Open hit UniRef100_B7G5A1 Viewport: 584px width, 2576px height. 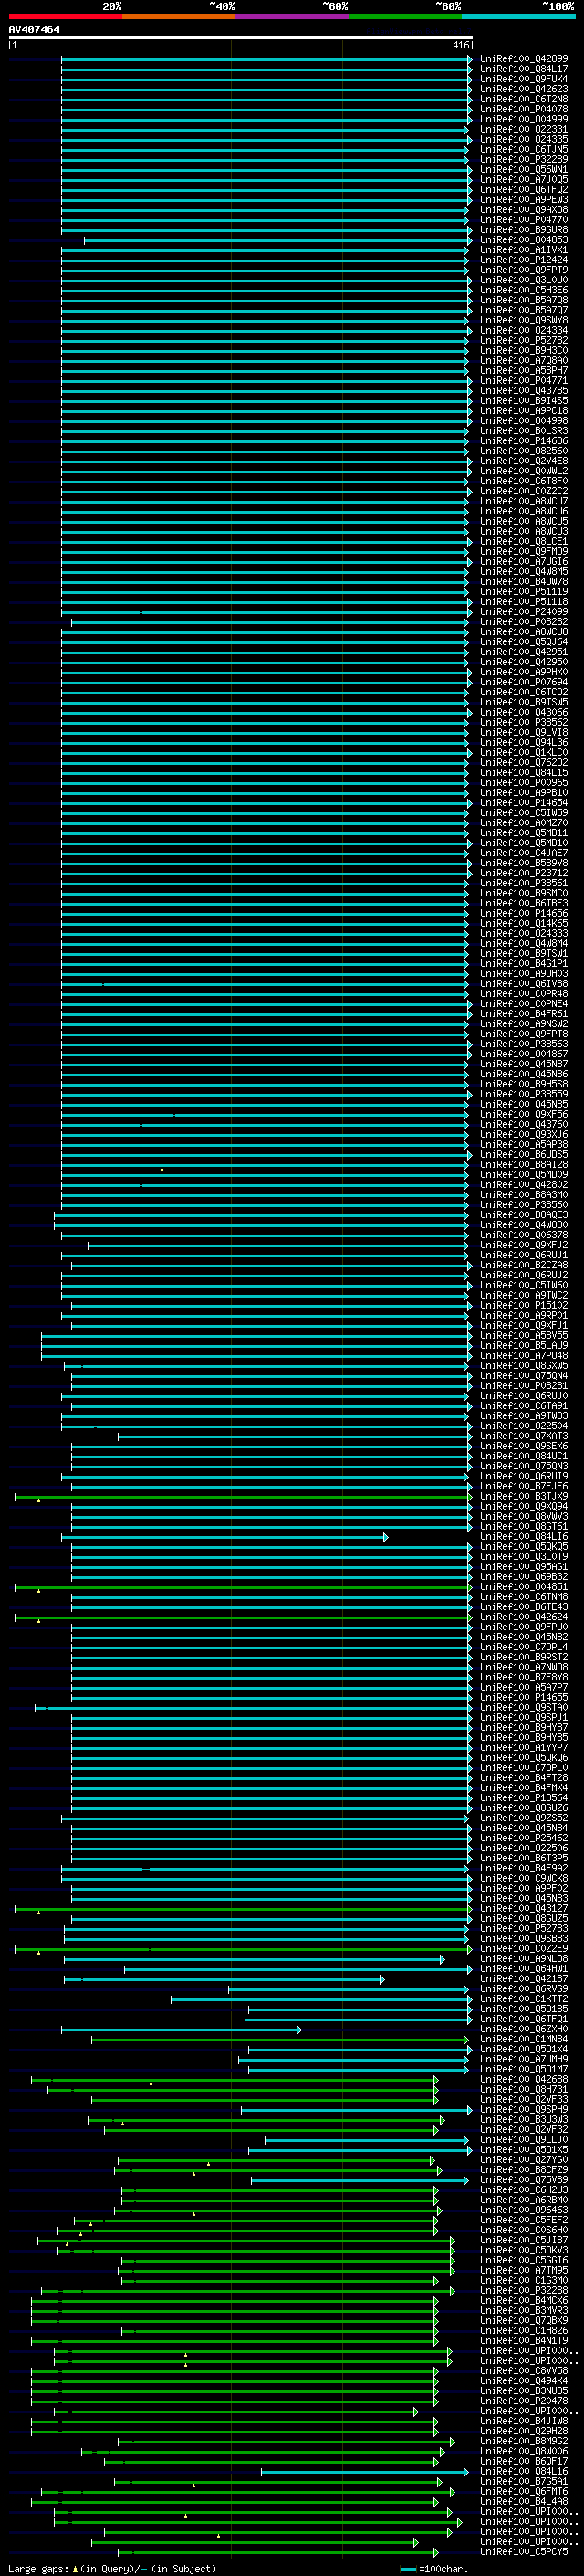[x=524, y=2483]
